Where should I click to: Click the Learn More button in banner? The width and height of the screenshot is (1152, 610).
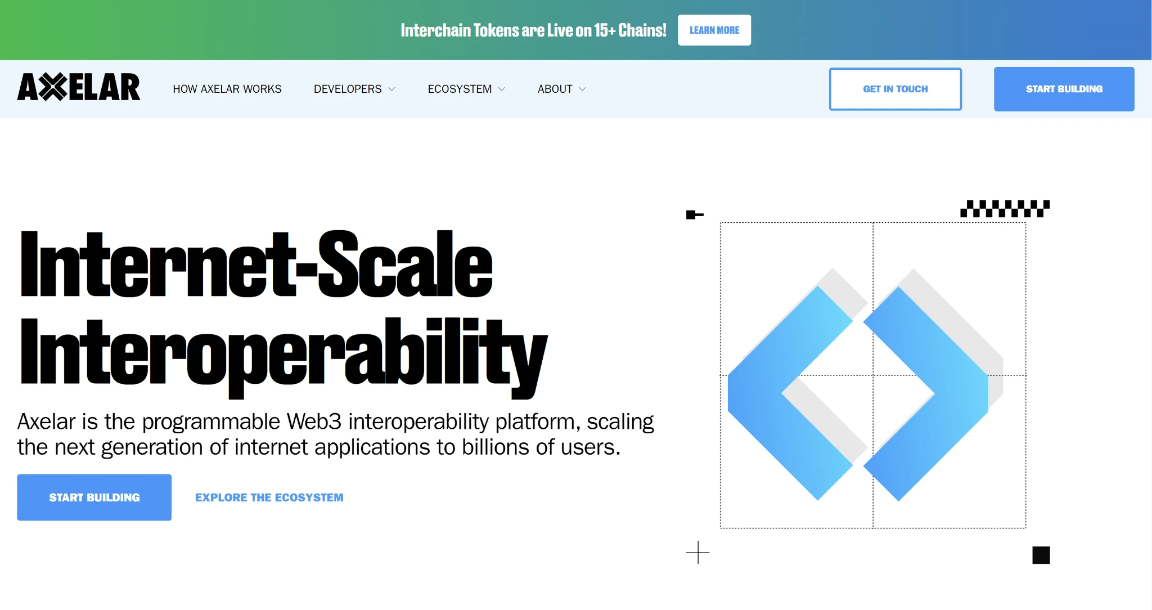715,30
